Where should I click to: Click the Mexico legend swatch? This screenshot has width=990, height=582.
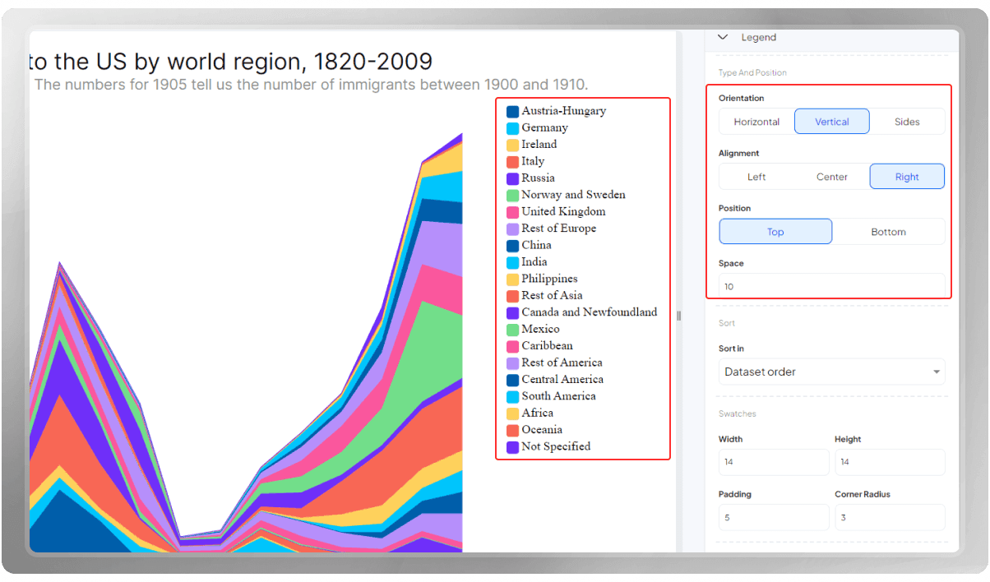tap(512, 330)
